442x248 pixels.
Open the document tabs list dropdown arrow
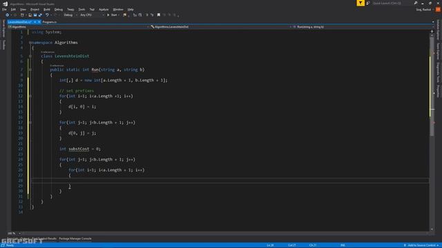[433, 22]
